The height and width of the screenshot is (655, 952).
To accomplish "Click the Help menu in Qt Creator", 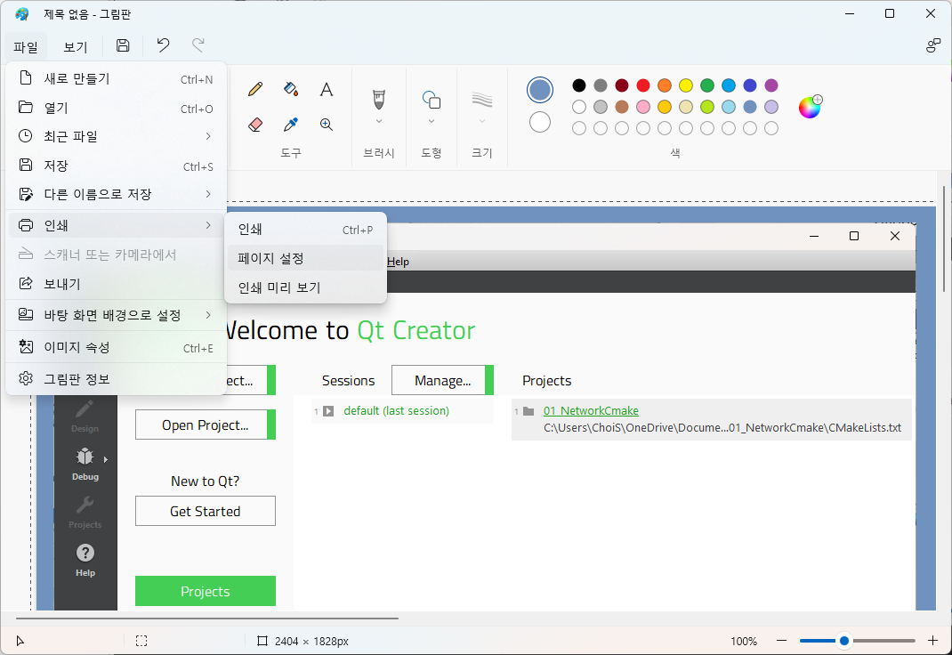I will pos(398,262).
